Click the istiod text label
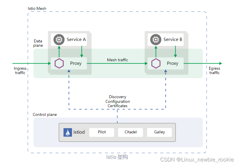 point(79,132)
